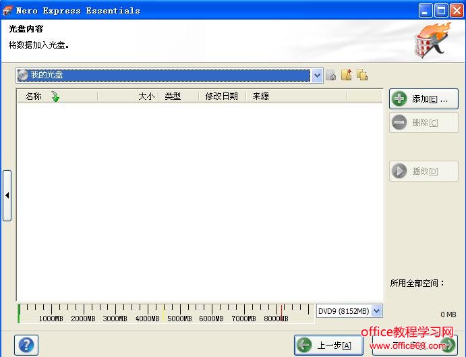
Task: Close the Nero Express window
Action: 457,11
